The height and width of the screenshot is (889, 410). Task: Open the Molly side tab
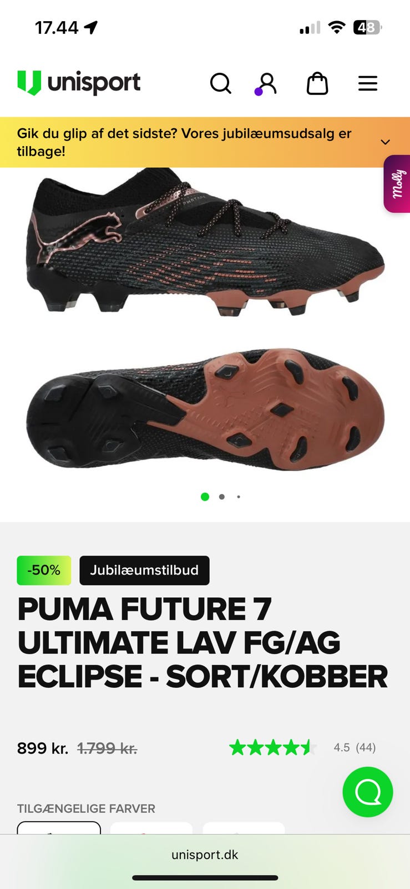click(x=397, y=184)
